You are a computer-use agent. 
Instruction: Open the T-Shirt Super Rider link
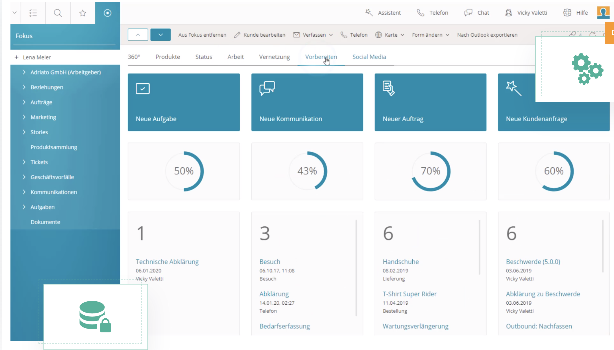tap(409, 294)
